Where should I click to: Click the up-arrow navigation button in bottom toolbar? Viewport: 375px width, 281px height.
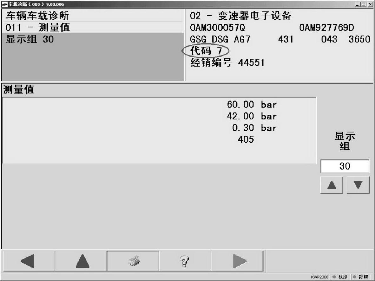coord(81,261)
